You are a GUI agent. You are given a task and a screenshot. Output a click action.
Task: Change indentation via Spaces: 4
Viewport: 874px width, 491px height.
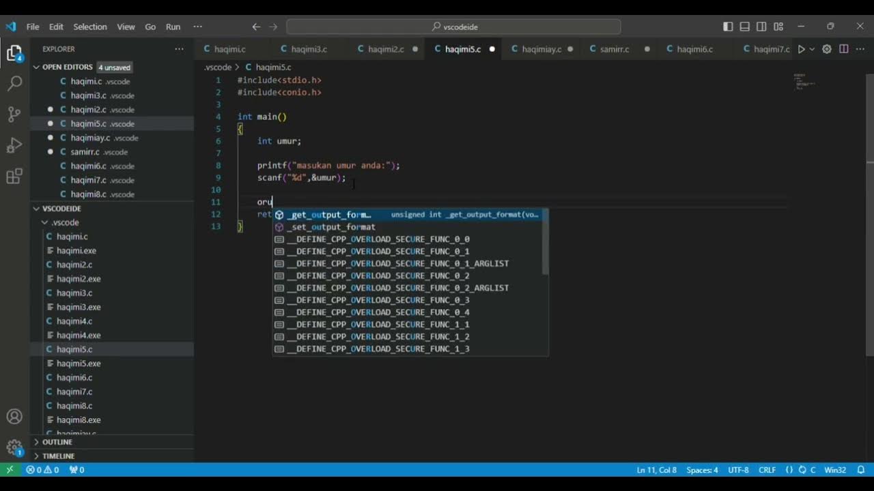click(x=702, y=470)
